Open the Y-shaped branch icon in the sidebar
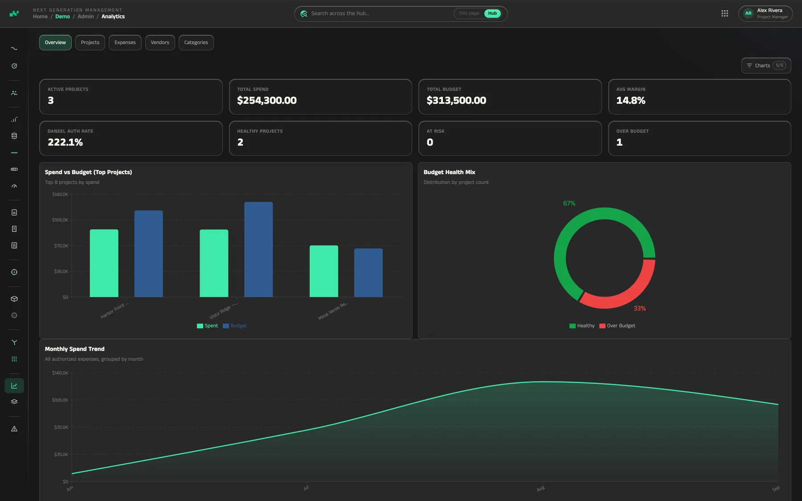This screenshot has height=501, width=802. click(x=14, y=342)
